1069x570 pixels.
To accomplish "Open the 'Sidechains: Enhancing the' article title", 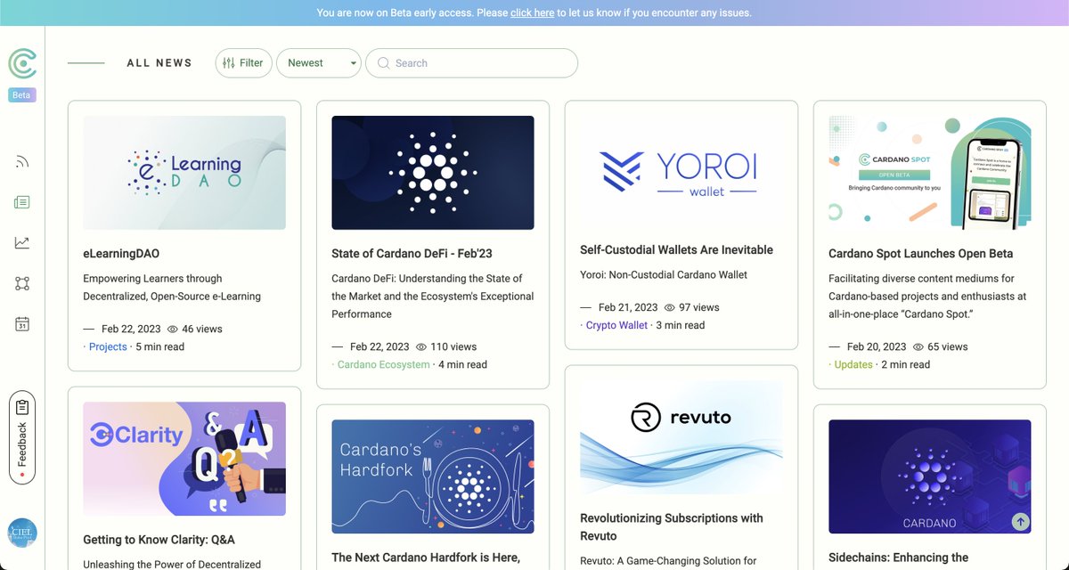I will [899, 558].
